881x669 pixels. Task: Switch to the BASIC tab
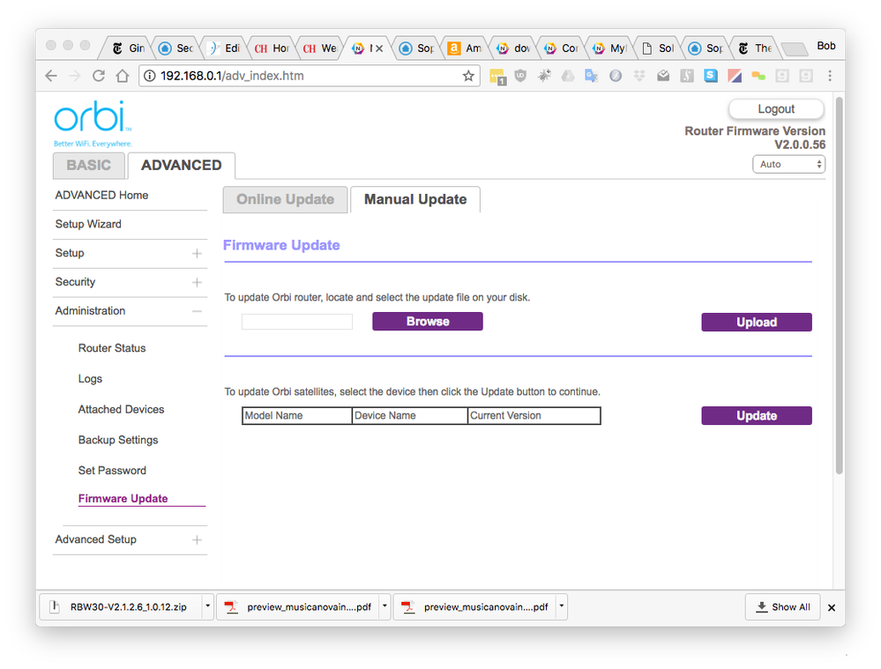89,165
